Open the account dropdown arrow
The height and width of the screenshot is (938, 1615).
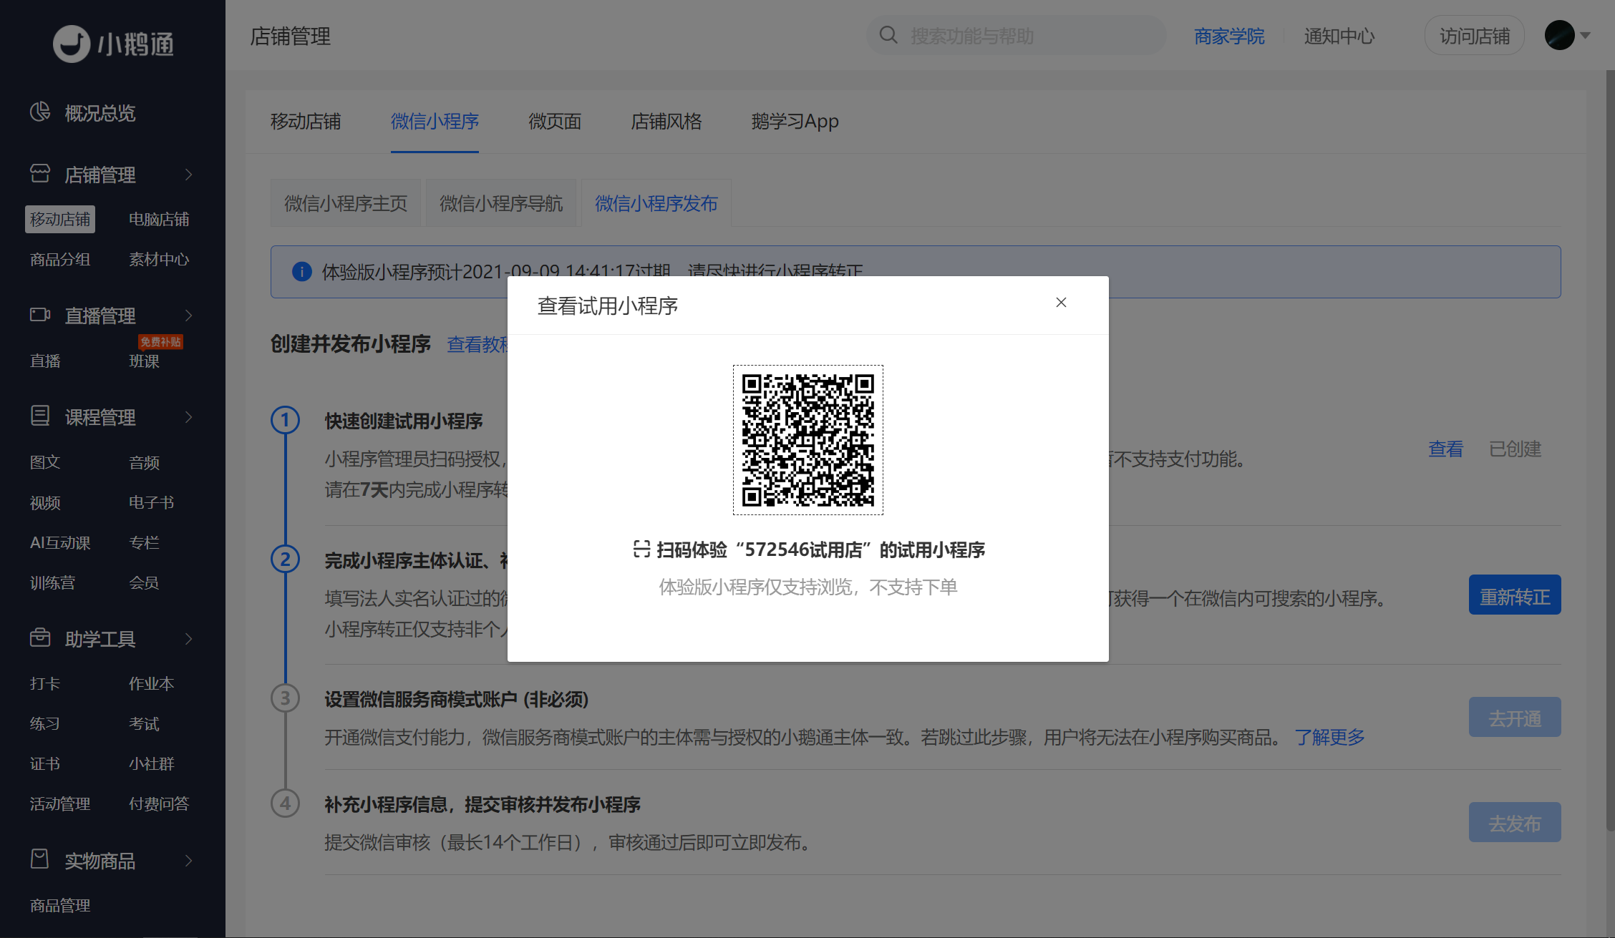(x=1586, y=35)
